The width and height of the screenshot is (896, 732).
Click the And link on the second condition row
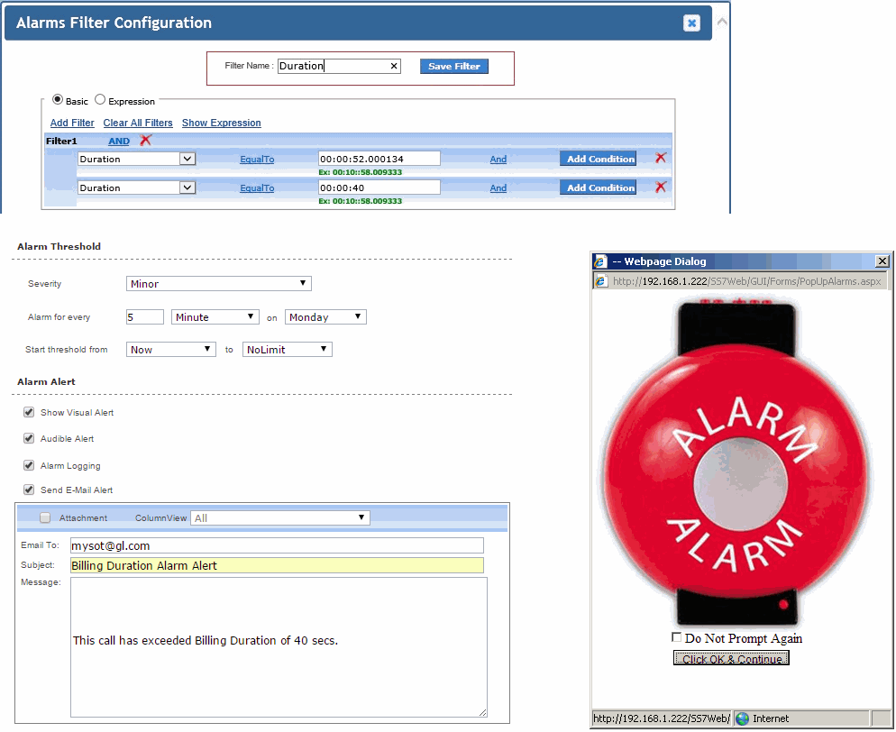(x=498, y=188)
